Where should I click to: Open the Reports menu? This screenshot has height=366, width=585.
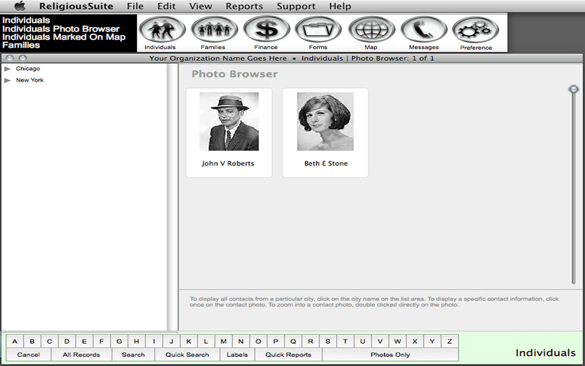tap(245, 6)
